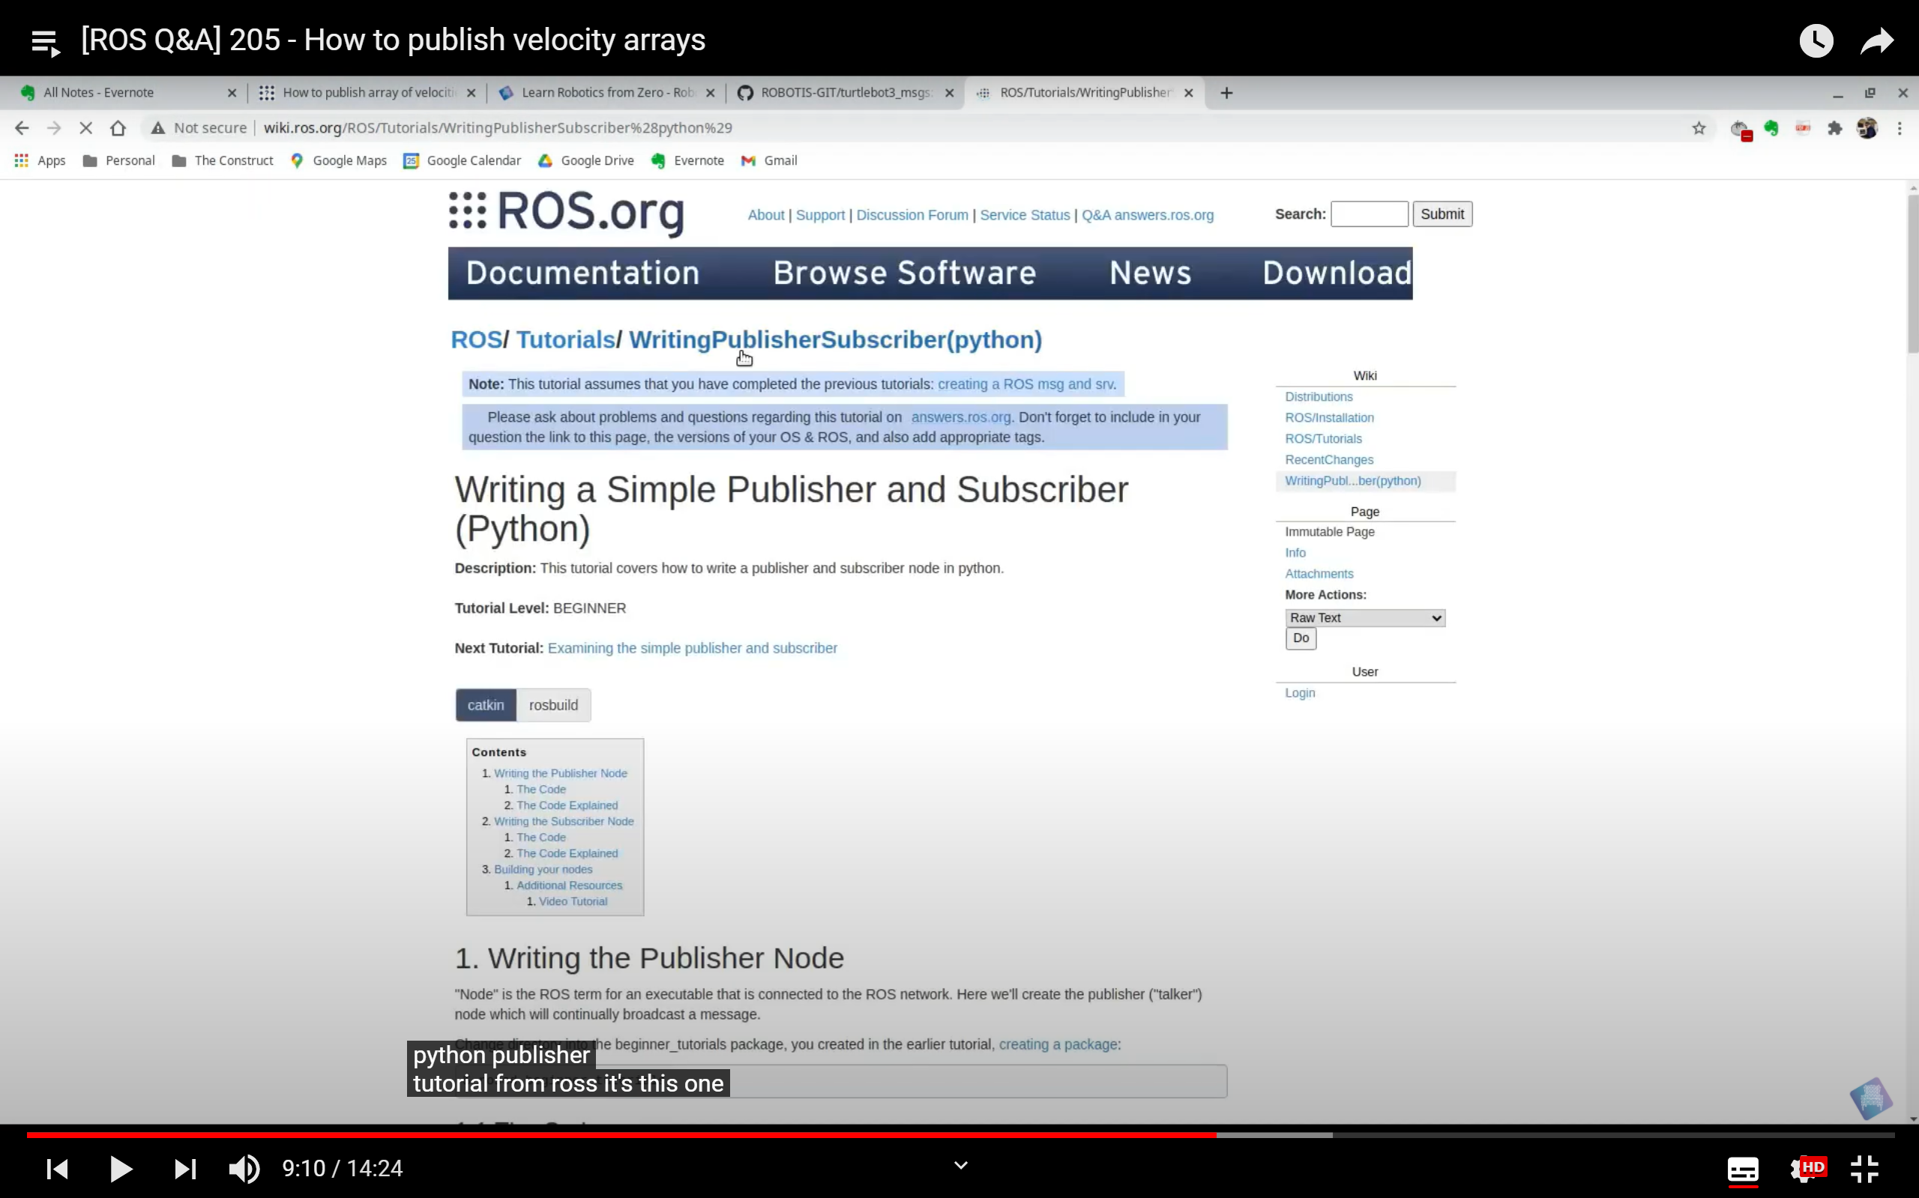Open the playlist queue icon

pyautogui.click(x=45, y=42)
